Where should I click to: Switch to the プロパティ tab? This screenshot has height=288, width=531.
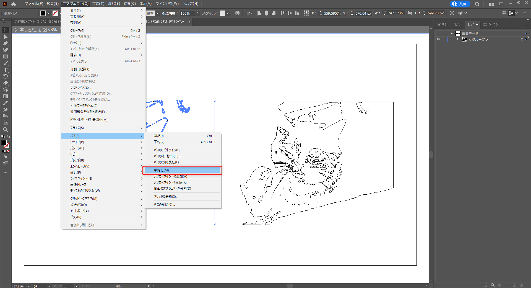[x=442, y=25]
